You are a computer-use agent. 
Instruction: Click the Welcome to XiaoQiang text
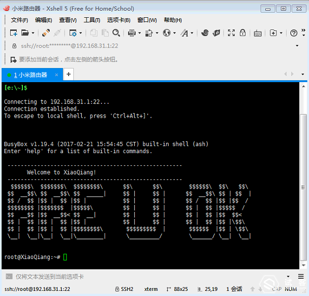click(61, 172)
